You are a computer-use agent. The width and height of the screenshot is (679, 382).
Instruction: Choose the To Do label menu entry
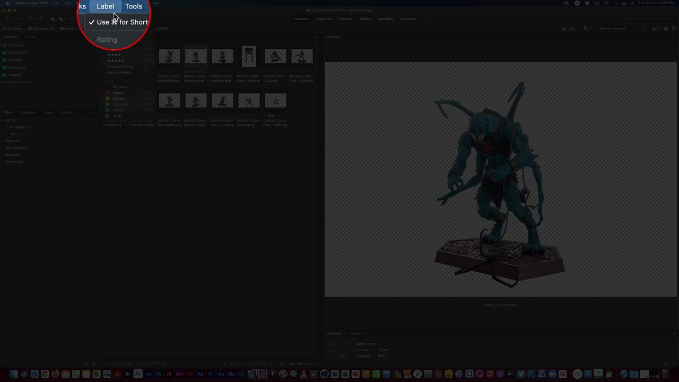click(117, 116)
